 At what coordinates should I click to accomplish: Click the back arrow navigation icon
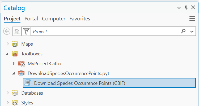(x=7, y=31)
